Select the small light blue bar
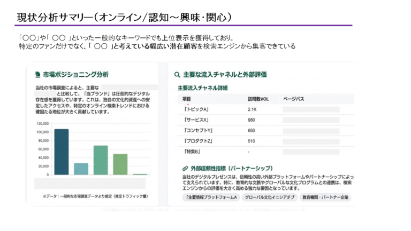 point(81,169)
